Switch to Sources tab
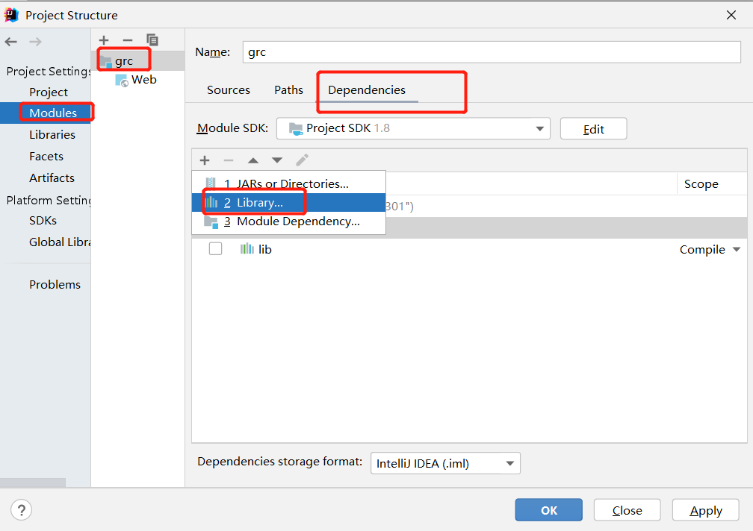Image resolution: width=753 pixels, height=531 pixels. click(229, 90)
